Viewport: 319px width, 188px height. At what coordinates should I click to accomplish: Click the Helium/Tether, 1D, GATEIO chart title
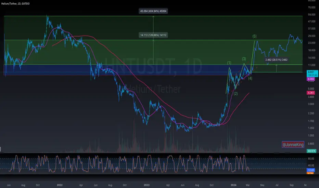pyautogui.click(x=15, y=4)
